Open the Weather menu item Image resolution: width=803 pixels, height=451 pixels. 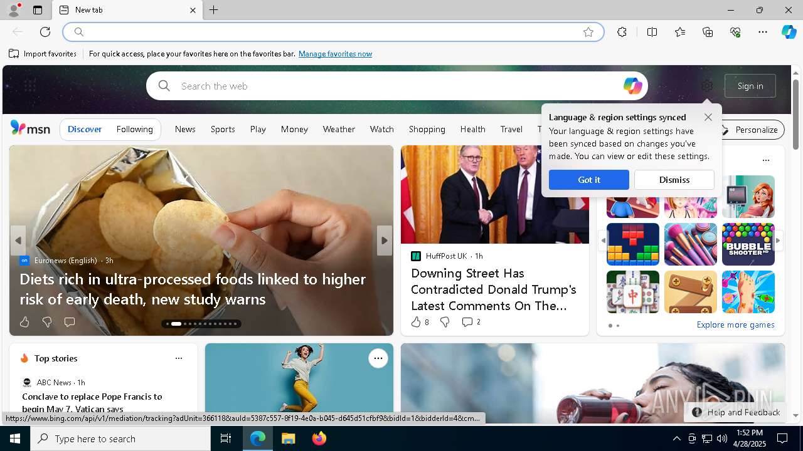coord(339,129)
